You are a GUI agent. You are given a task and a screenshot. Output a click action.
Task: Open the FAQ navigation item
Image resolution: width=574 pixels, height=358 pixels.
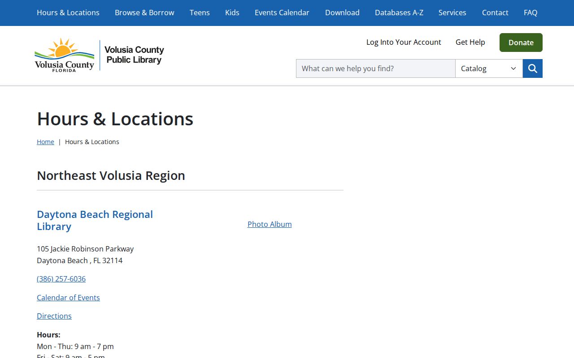coord(531,13)
